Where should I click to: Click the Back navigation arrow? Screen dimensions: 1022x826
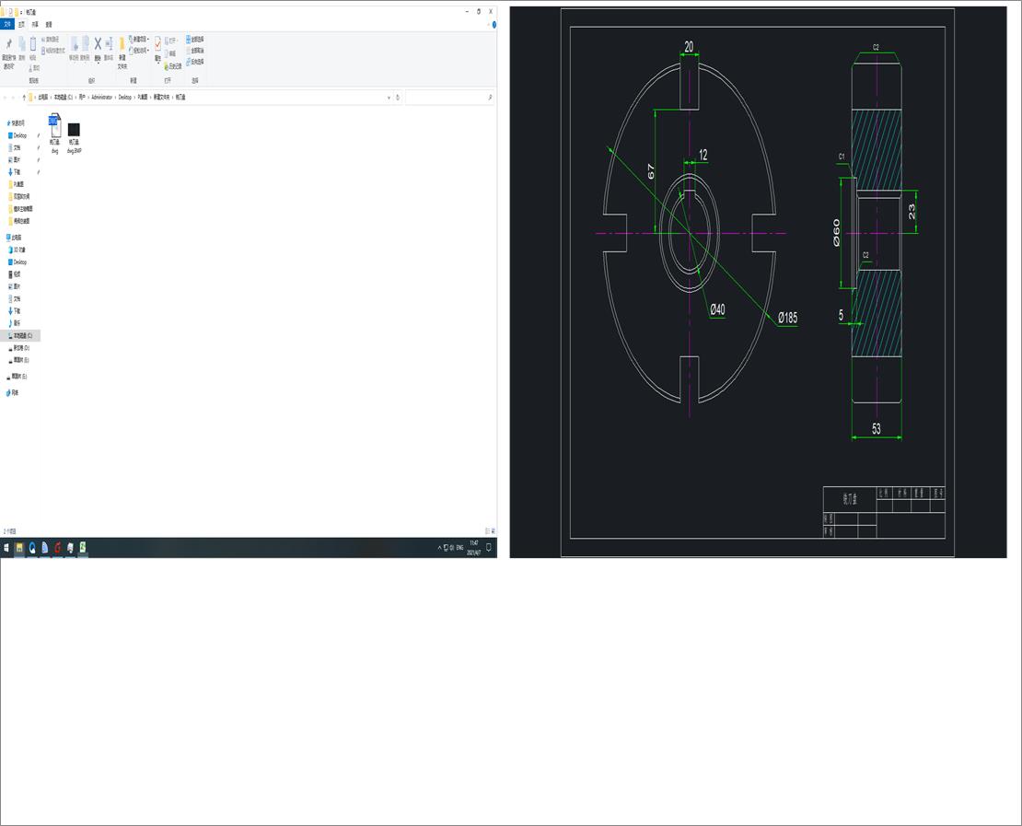[x=6, y=98]
